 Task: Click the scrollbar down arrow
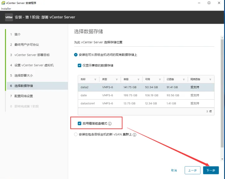tap(222, 159)
